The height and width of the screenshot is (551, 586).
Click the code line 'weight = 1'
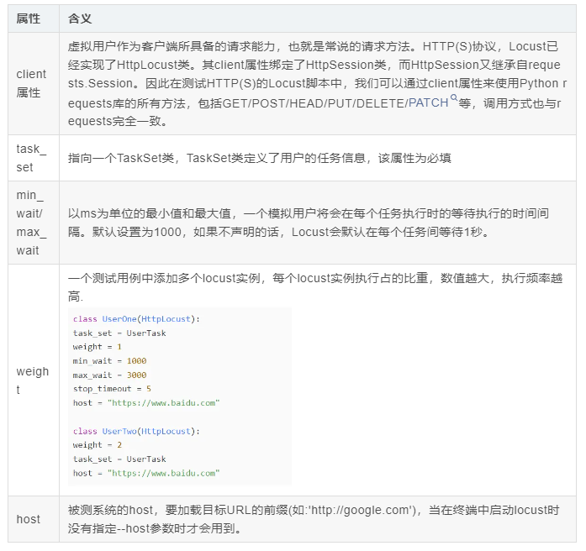click(98, 347)
